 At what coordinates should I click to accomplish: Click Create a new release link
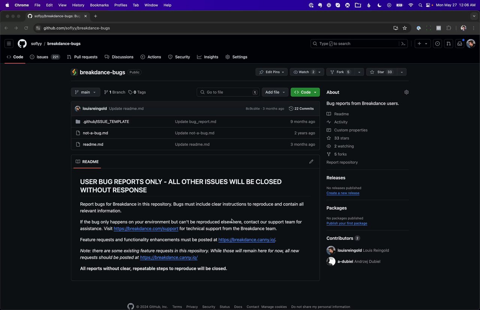pyautogui.click(x=343, y=193)
